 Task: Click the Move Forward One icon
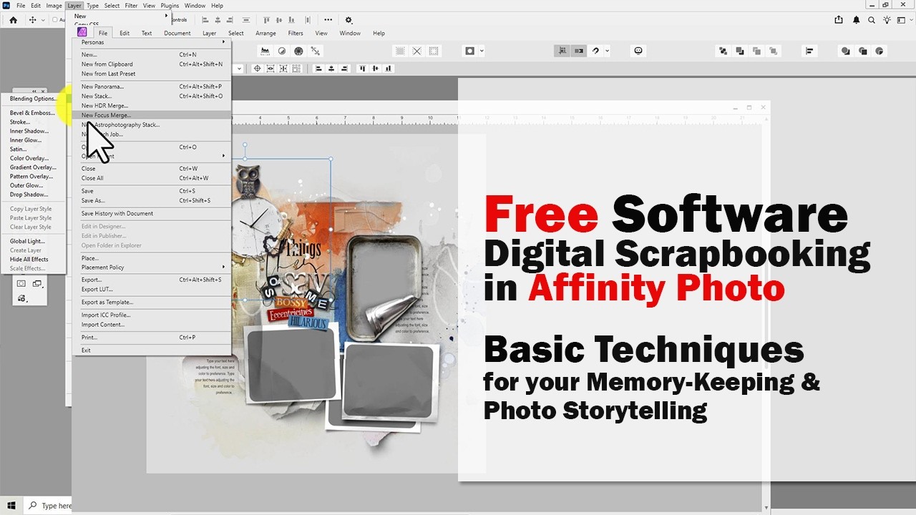[x=756, y=51]
